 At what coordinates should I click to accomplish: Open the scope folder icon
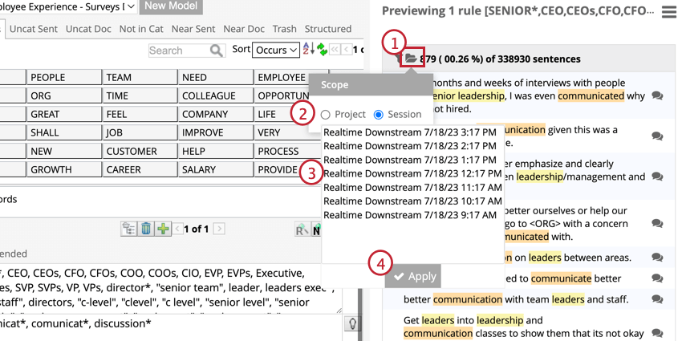point(411,59)
